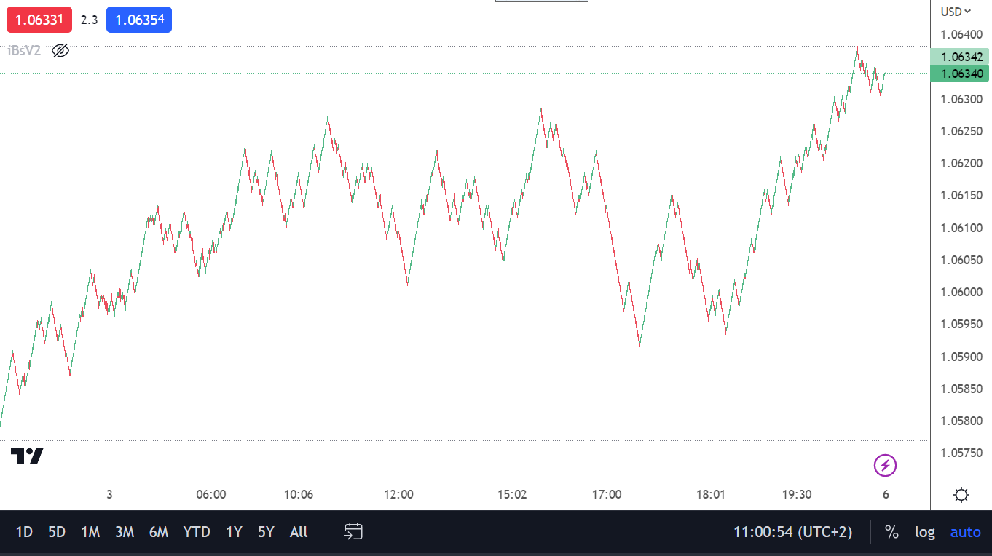
Task: Click the blue buy price 1.06354 button
Action: pos(139,20)
